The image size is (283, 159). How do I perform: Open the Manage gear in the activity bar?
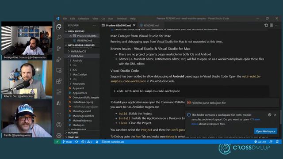point(59,135)
